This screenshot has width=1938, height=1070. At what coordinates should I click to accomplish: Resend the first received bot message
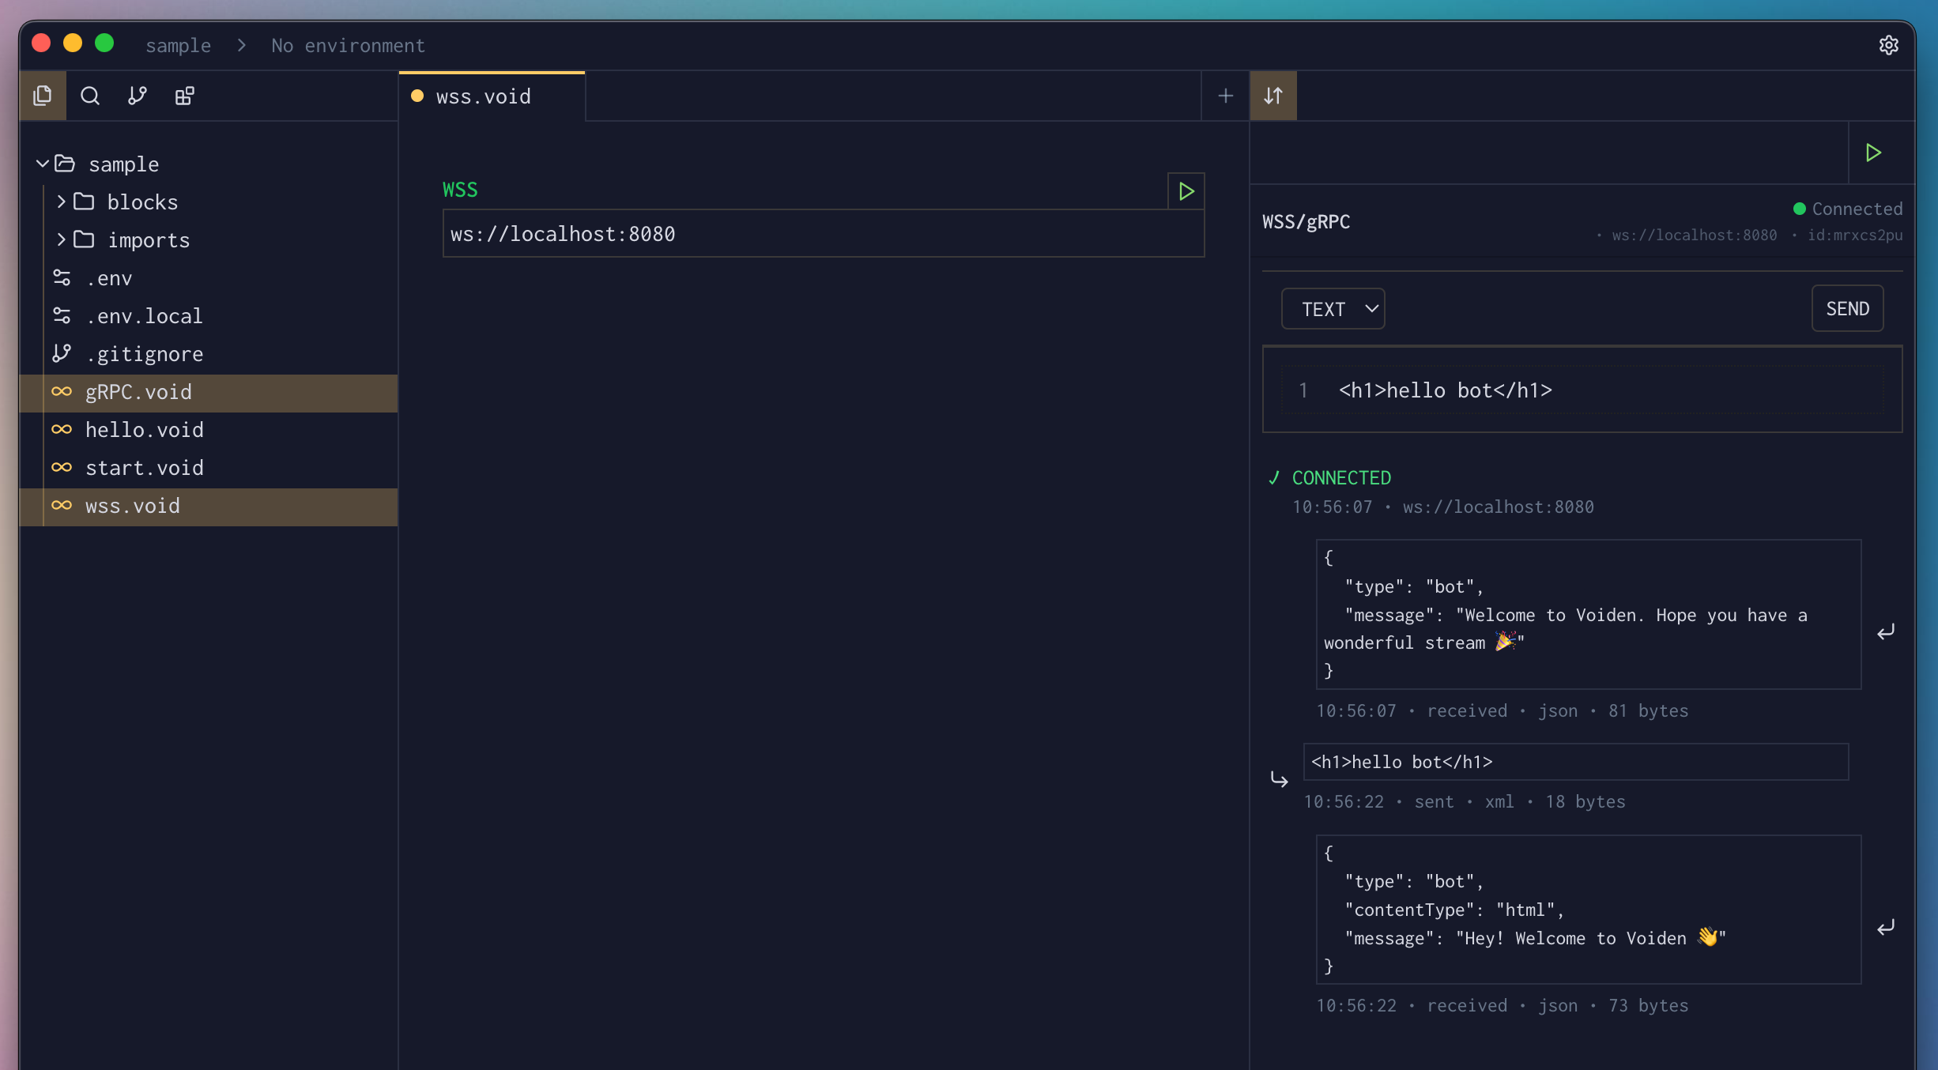[1887, 631]
